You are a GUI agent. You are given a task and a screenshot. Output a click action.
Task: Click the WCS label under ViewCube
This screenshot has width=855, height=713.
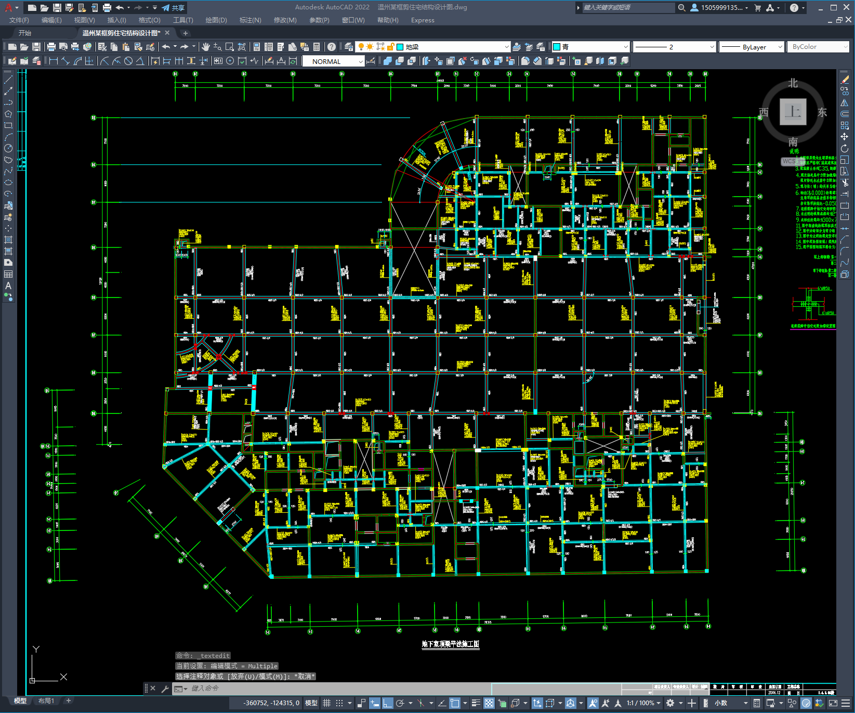[790, 161]
